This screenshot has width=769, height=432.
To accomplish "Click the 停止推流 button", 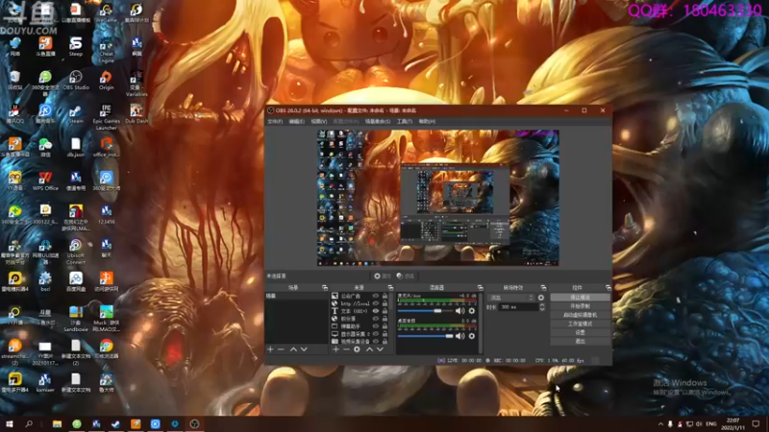I will [581, 298].
